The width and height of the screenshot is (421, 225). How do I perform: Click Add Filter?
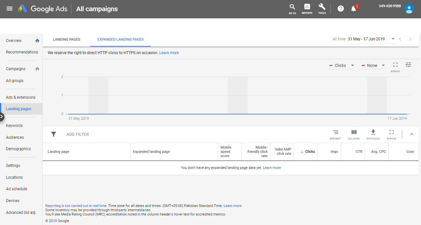pyautogui.click(x=78, y=134)
